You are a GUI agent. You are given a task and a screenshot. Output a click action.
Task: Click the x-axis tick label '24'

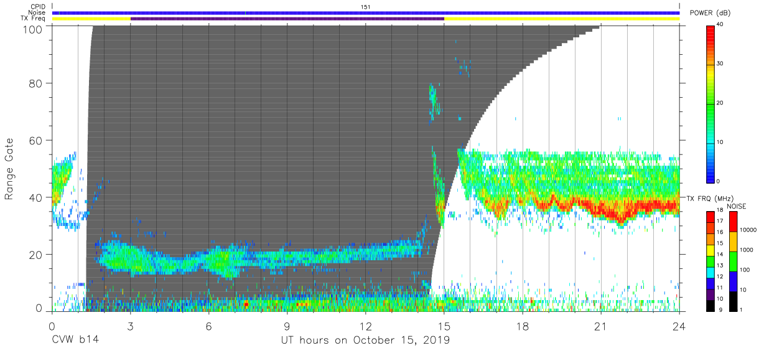[679, 326]
